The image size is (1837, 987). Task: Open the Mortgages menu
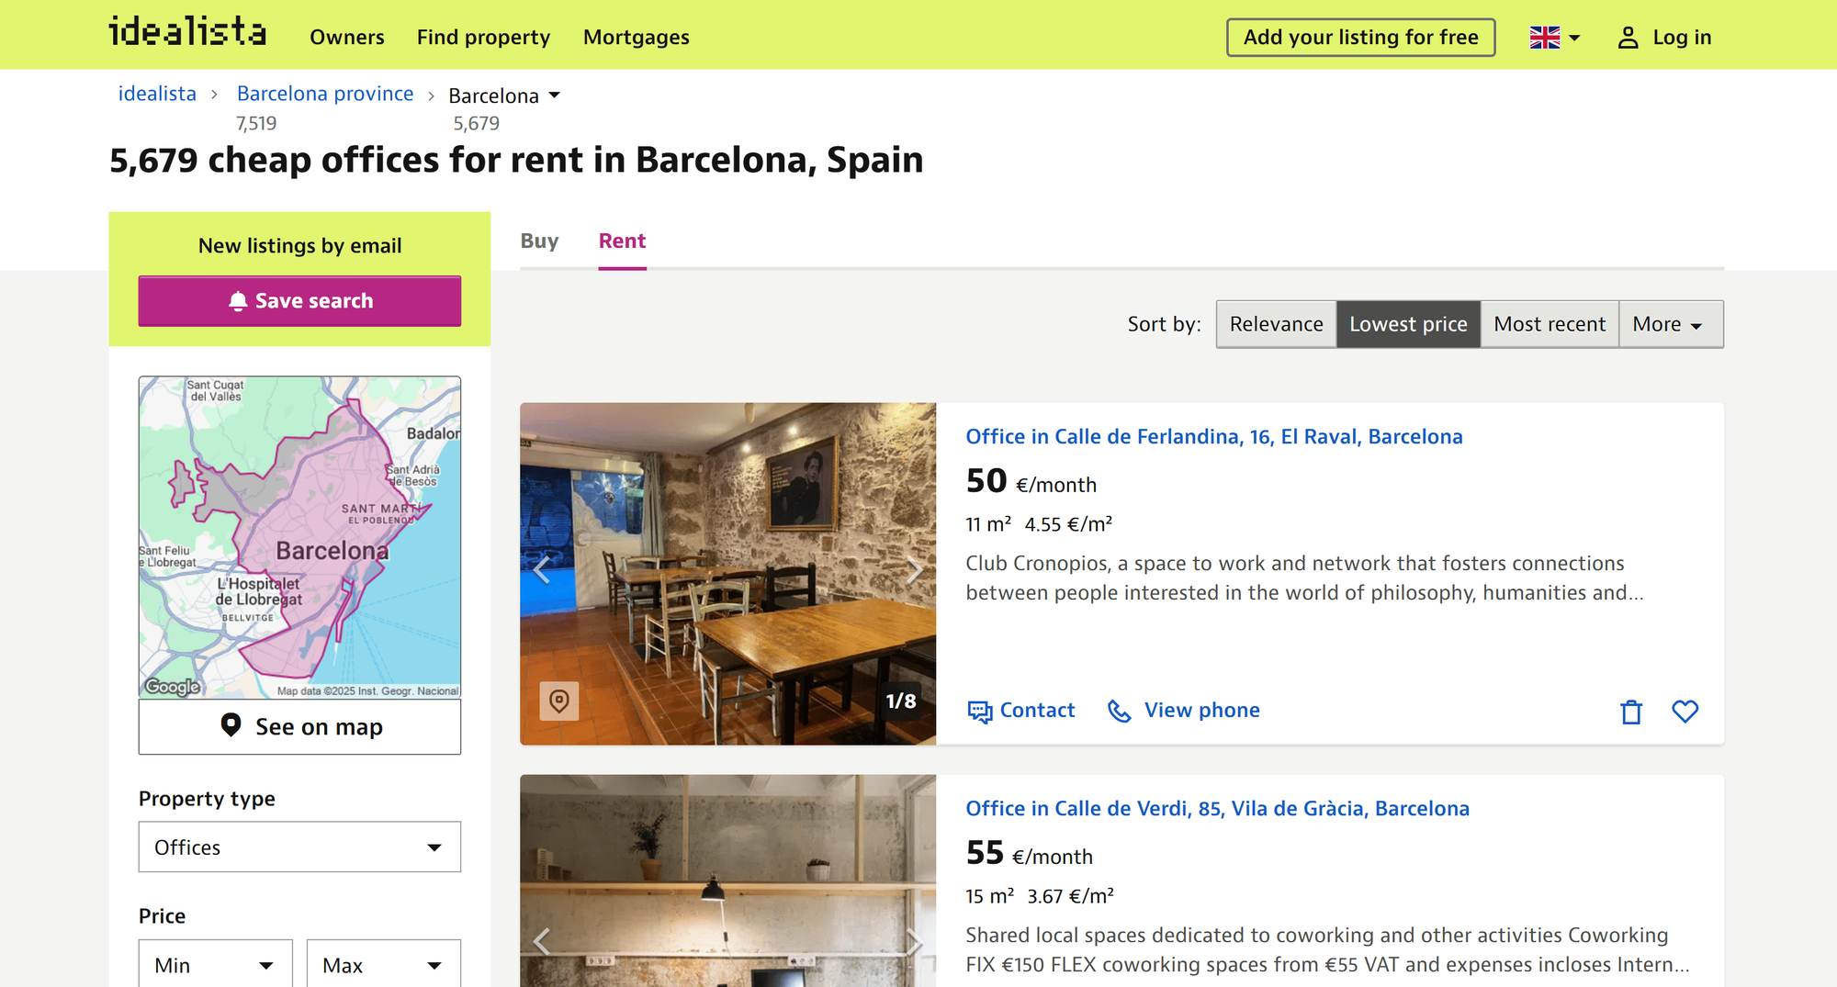tap(636, 37)
